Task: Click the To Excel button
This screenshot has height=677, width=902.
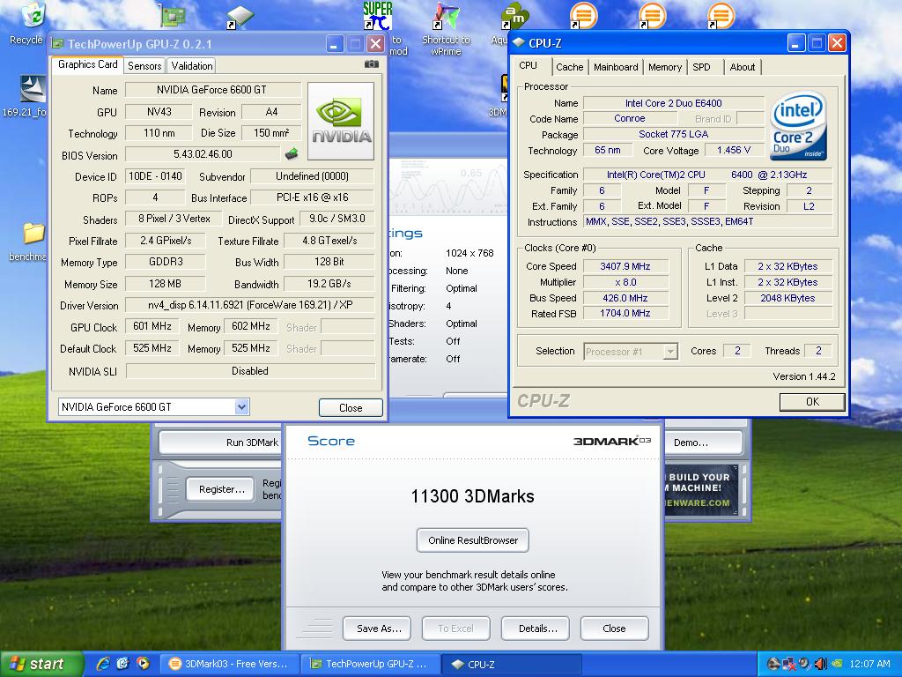Action: tap(455, 629)
